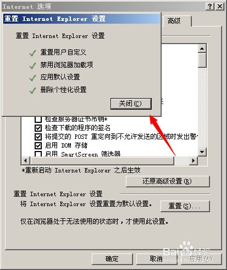Click the 关闭(C) button in reset dialog
This screenshot has width=227, height=270.
coord(131,104)
